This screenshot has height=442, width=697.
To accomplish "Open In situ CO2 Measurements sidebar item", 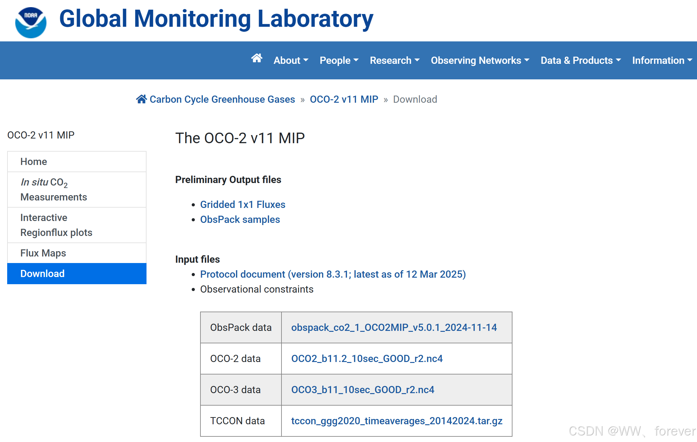I will tap(53, 190).
